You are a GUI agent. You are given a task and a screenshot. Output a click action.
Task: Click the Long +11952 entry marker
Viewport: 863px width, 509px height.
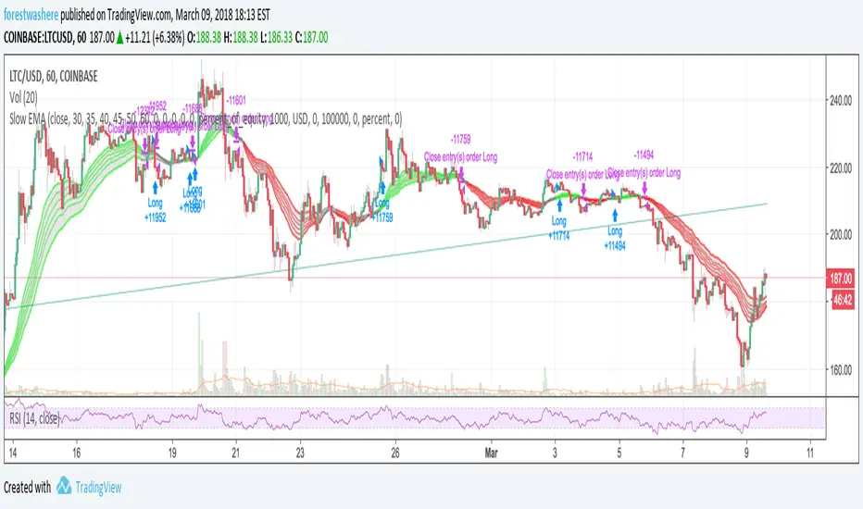click(156, 203)
